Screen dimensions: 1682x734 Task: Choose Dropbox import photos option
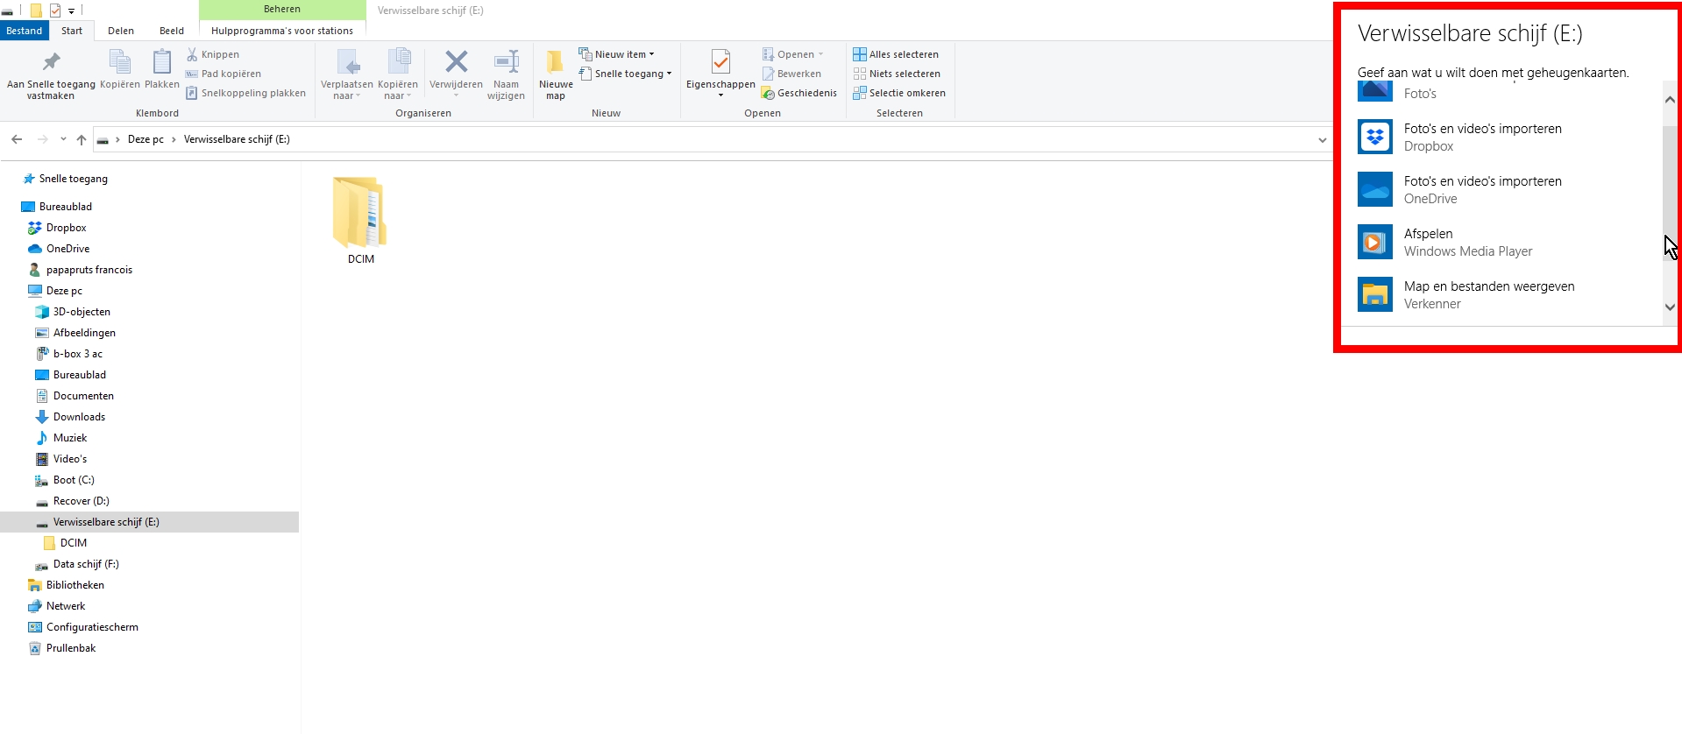coord(1482,138)
